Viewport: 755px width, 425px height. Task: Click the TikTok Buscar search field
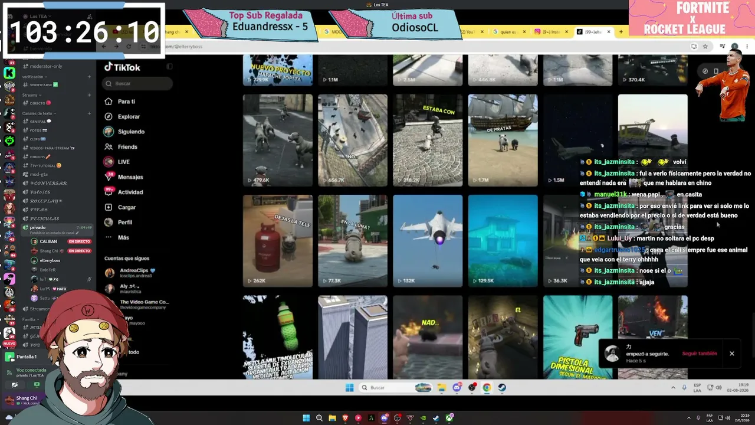tap(137, 84)
